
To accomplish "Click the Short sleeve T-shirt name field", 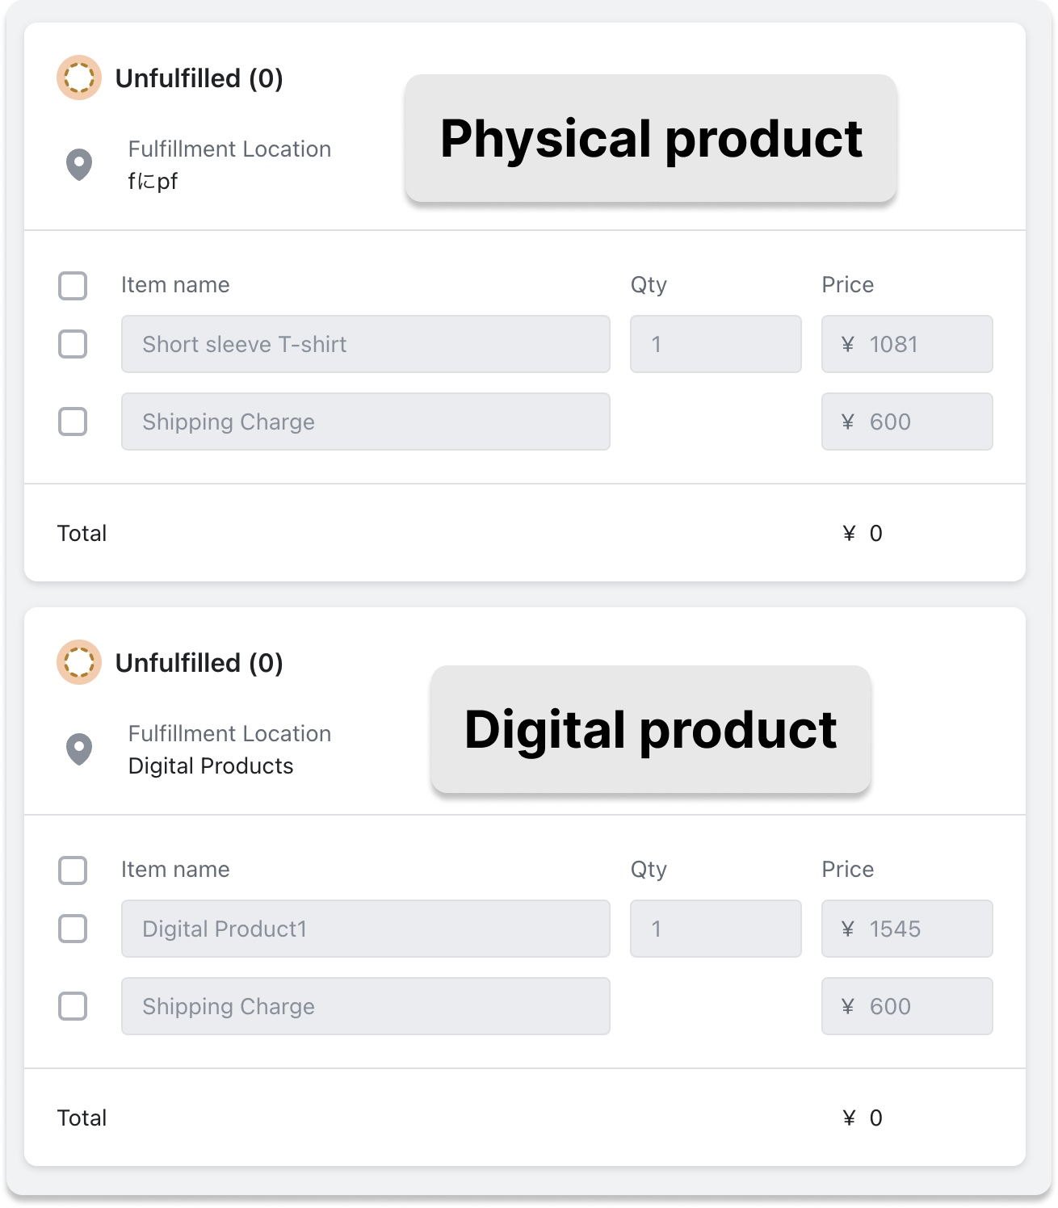I will 365,344.
